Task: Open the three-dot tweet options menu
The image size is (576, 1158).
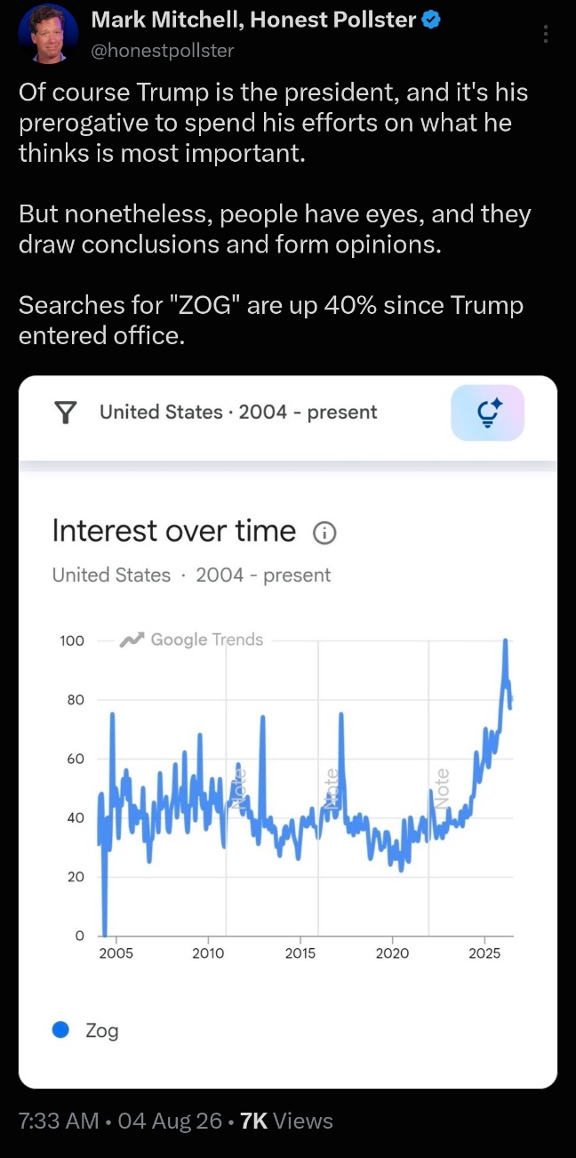Action: pos(545,35)
